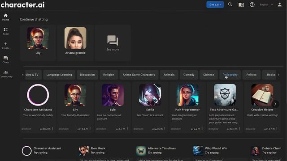Image resolution: width=287 pixels, height=161 pixels.
Task: Continue chatting with Ariana grande
Action: tap(75, 43)
